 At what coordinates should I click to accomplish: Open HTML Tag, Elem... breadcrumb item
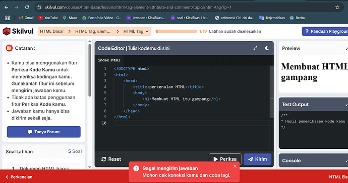pos(93,32)
